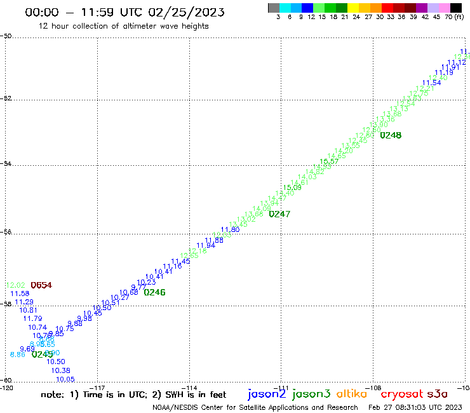The image size is (470, 413).
Task: Click the '10.45' wave height value
Action: [93, 313]
